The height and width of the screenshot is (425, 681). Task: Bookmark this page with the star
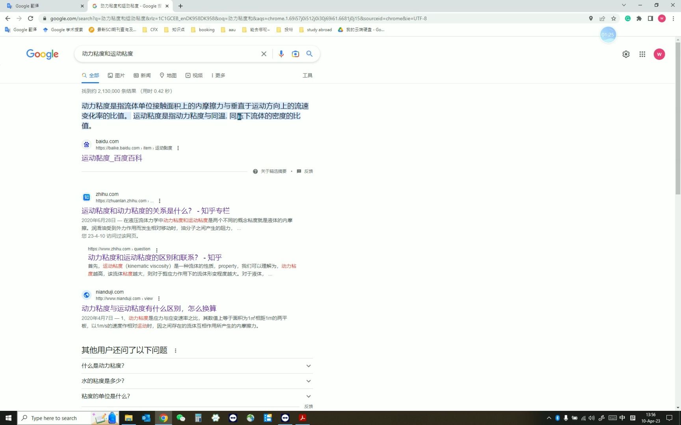point(613,18)
